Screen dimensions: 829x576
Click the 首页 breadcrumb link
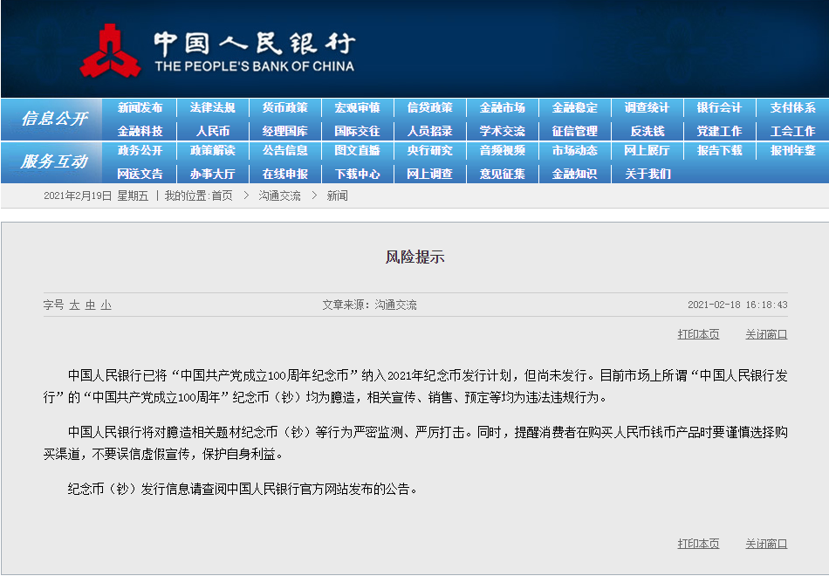pos(222,196)
